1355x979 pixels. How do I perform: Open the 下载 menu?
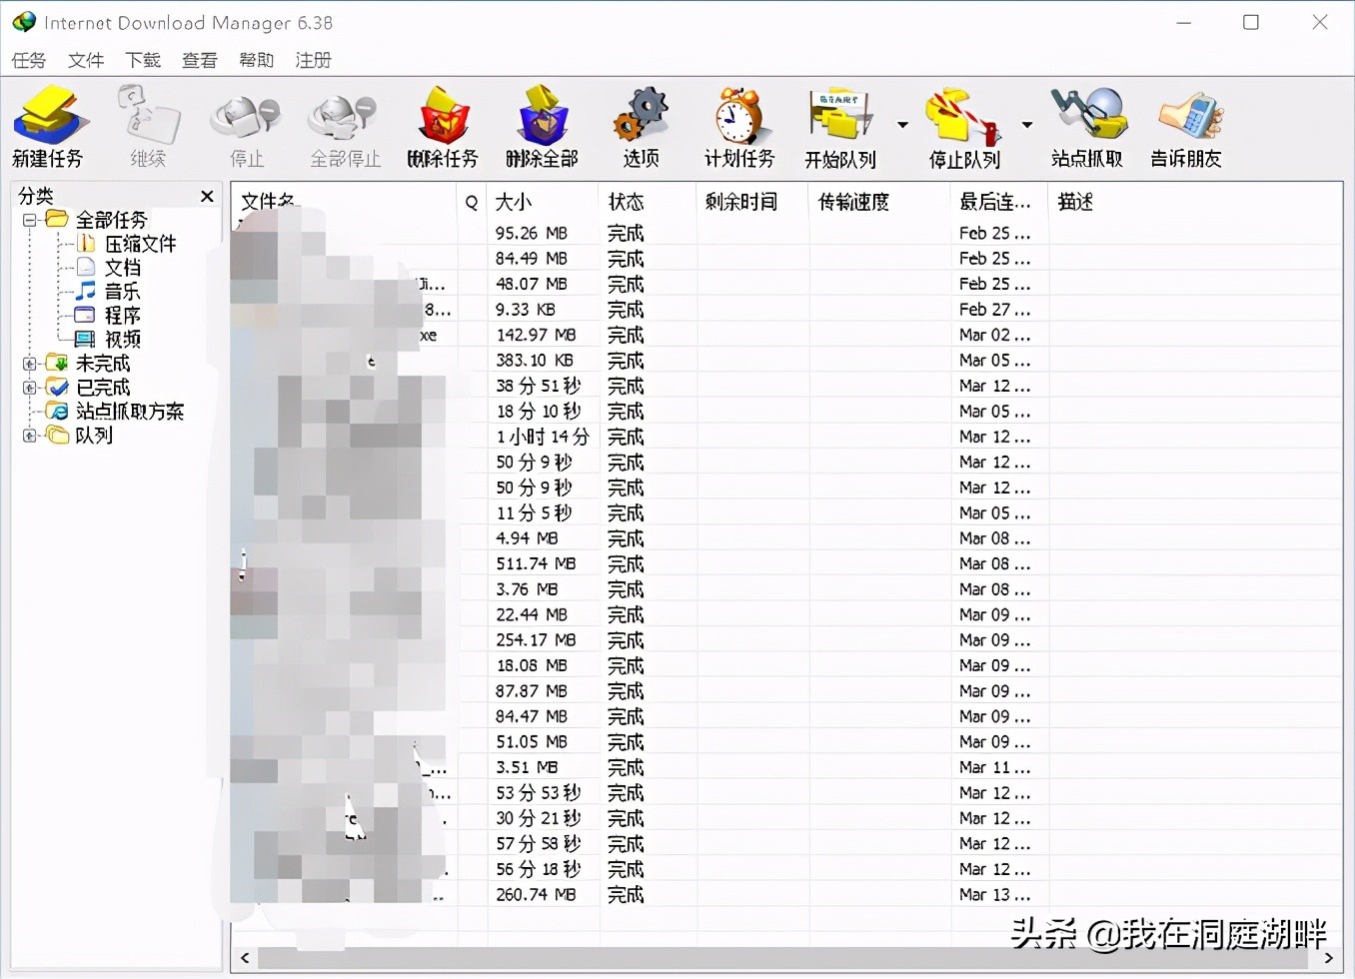click(x=143, y=60)
